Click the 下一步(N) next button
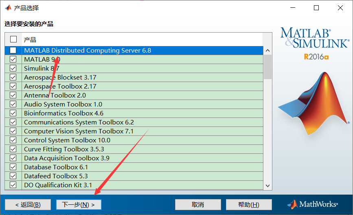 (x=79, y=205)
